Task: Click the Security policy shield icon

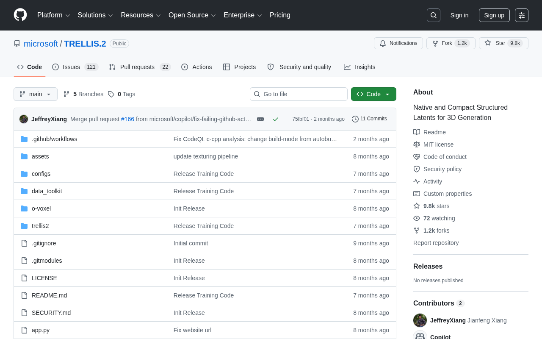Action: coord(417,169)
